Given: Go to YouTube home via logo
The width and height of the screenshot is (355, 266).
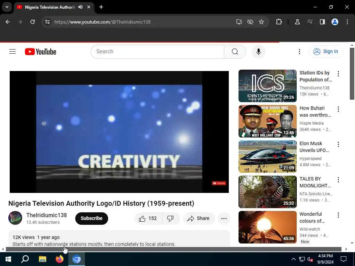Looking at the screenshot, I should (41, 52).
